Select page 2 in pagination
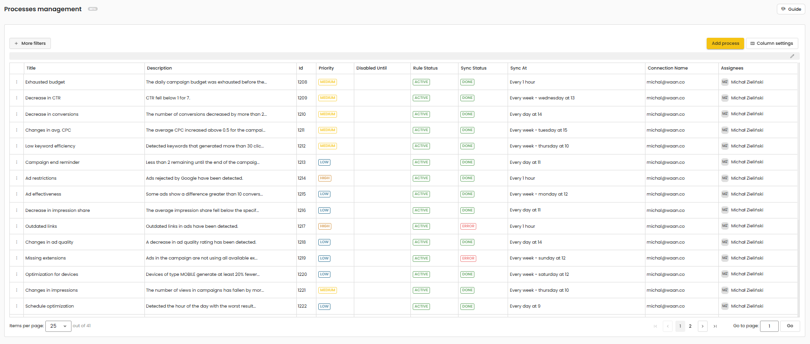Image resolution: width=810 pixels, height=344 pixels. pyautogui.click(x=690, y=326)
